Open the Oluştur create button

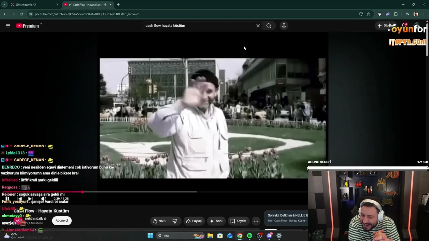click(x=386, y=25)
